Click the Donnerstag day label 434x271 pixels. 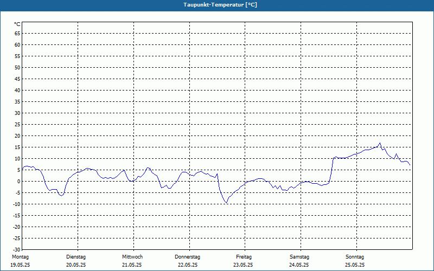pyautogui.click(x=187, y=257)
